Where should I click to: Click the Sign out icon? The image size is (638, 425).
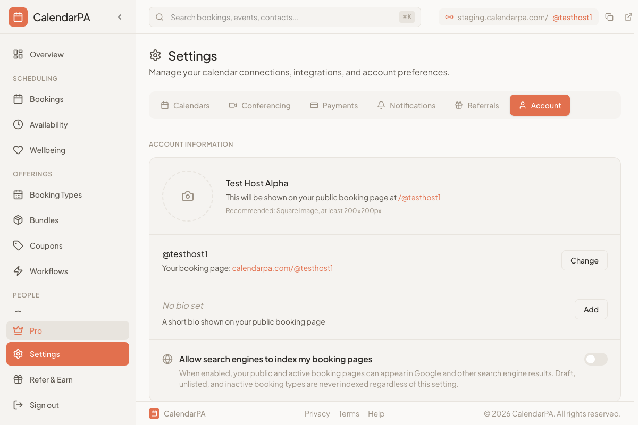coord(19,405)
